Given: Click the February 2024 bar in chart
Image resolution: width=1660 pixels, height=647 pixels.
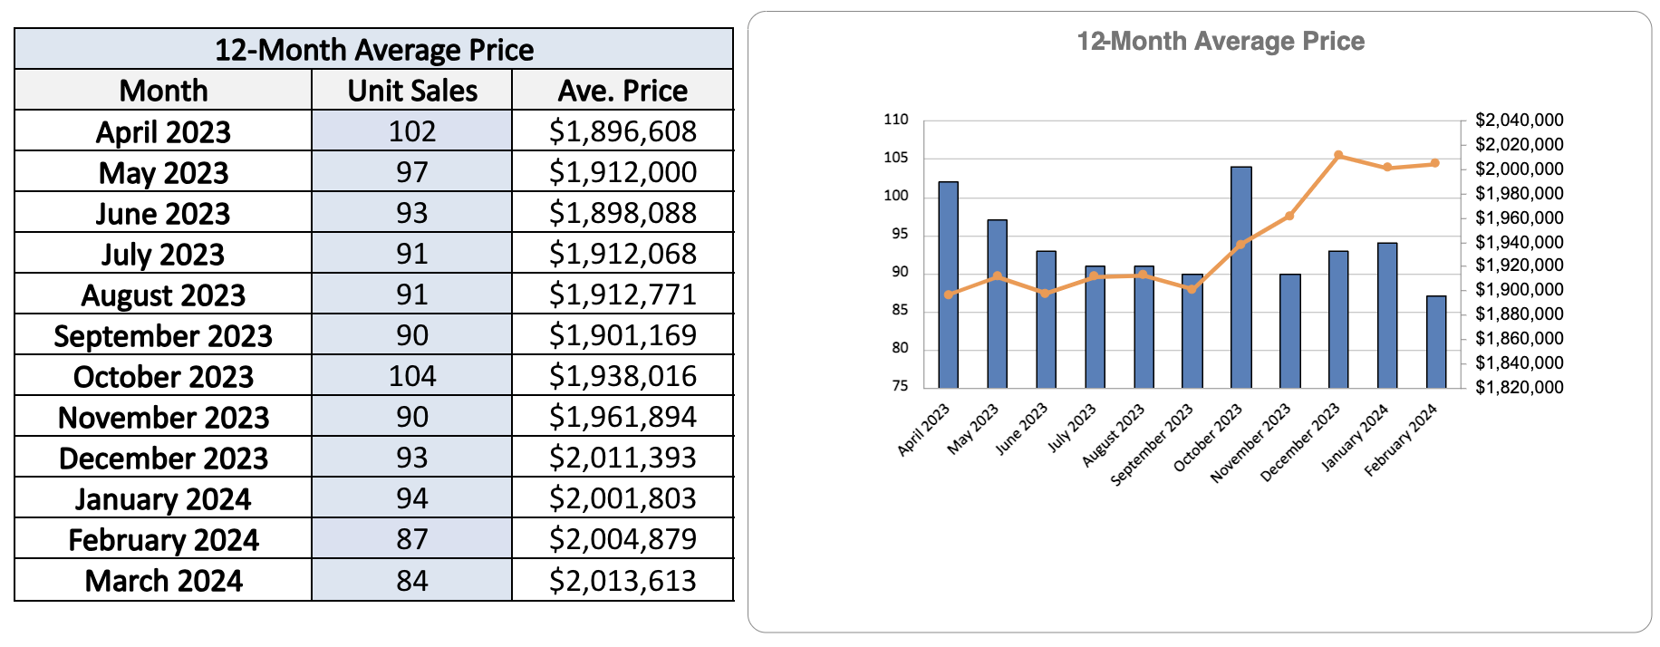Looking at the screenshot, I should click(1436, 342).
